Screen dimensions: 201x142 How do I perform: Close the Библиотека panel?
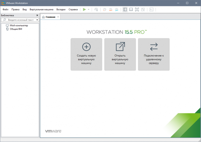tap(37, 15)
